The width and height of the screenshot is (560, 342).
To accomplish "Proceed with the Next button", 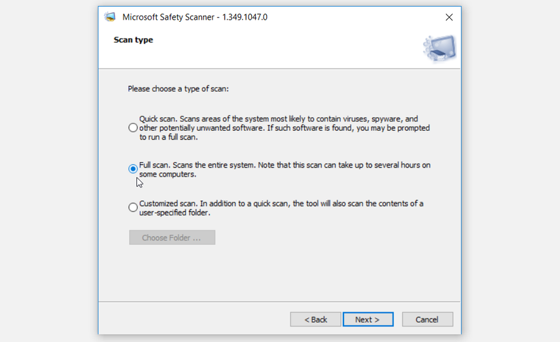I will (x=368, y=319).
